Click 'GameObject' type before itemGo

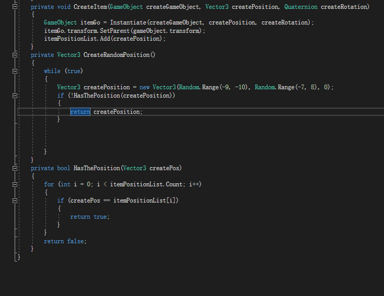60,22
